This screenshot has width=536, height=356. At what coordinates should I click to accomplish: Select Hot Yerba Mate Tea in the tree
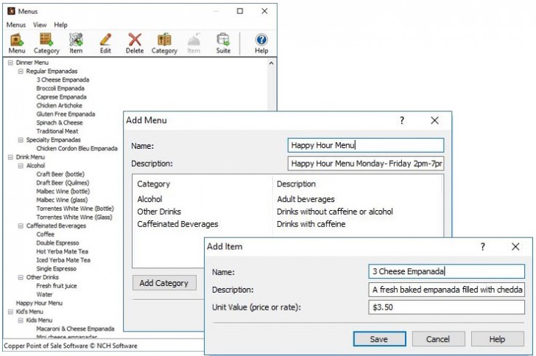[62, 251]
